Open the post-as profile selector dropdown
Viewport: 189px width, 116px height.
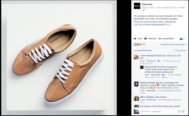pos(182,39)
